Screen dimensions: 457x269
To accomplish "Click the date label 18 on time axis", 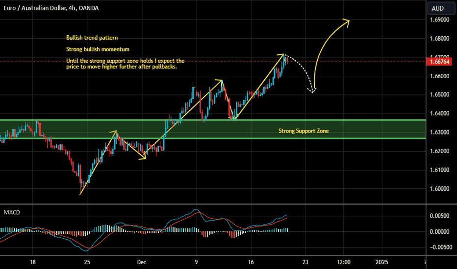I will [33, 262].
